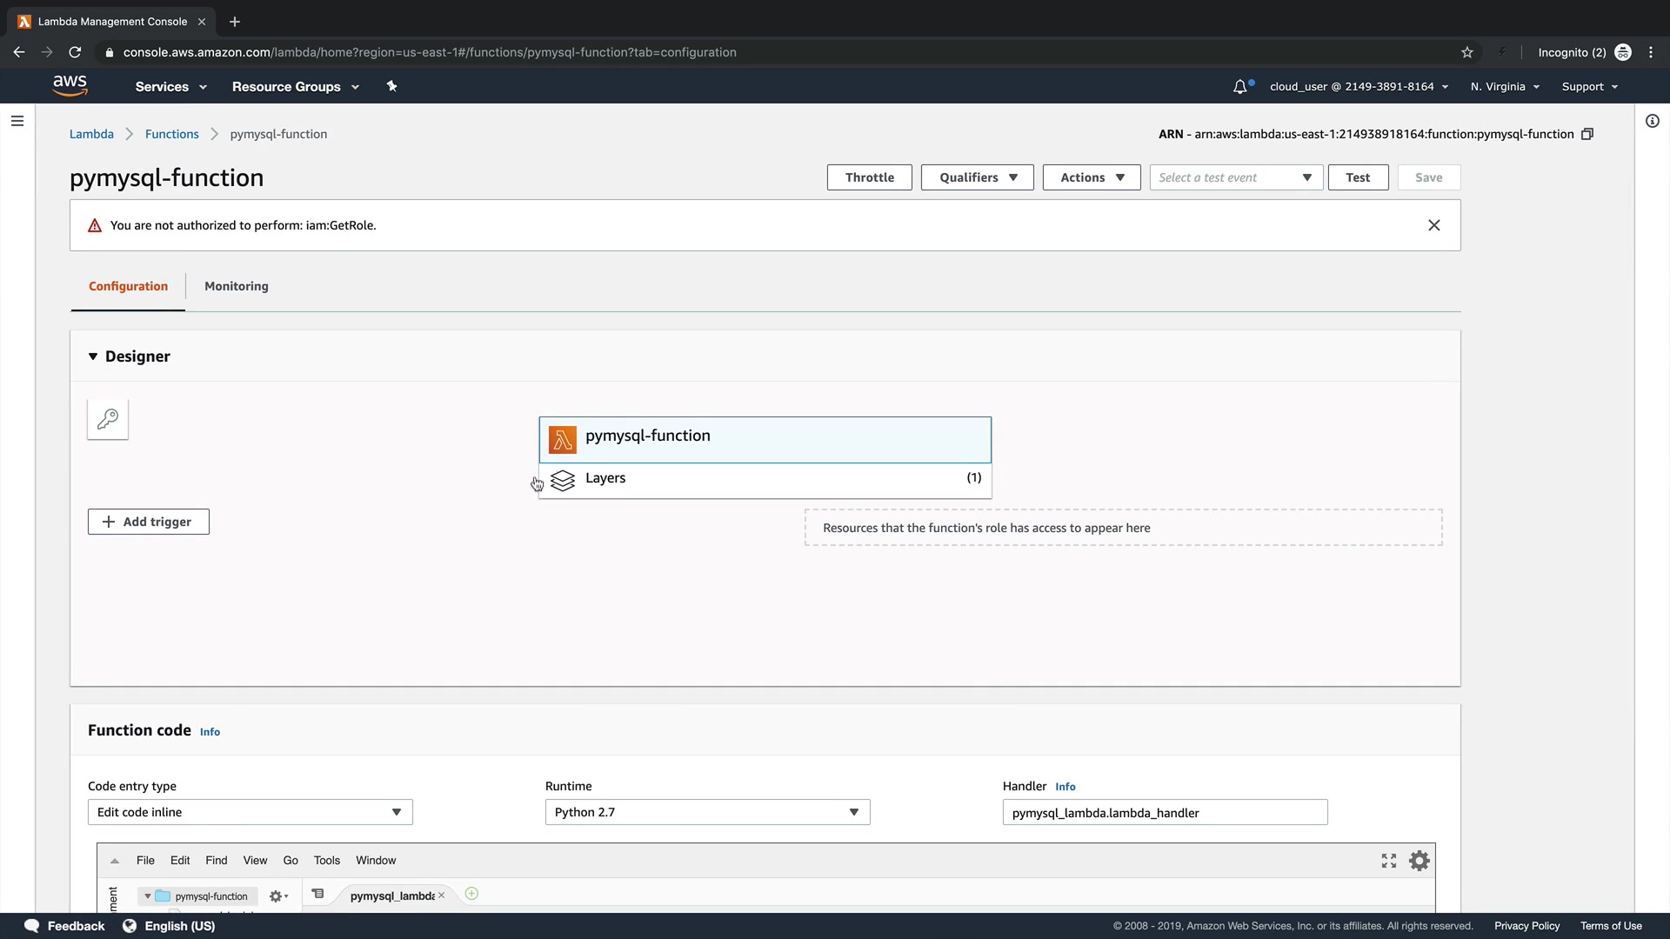Screen dimensions: 1670x939
Task: Bookmark page with the star icon
Action: [x=1467, y=52]
